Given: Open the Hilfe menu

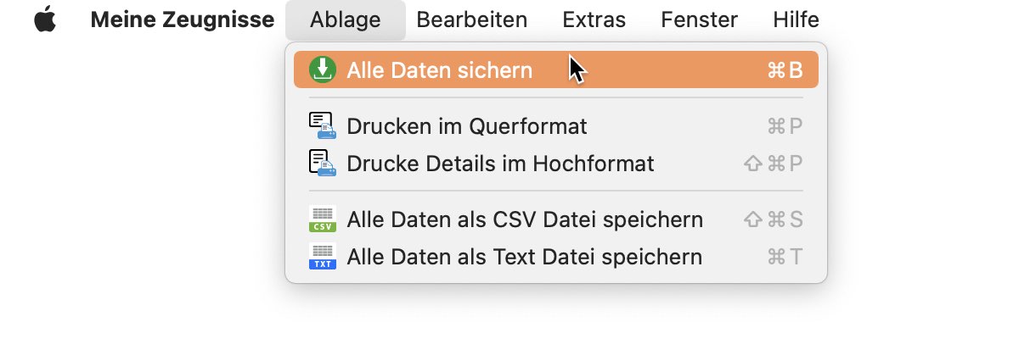Looking at the screenshot, I should (796, 19).
